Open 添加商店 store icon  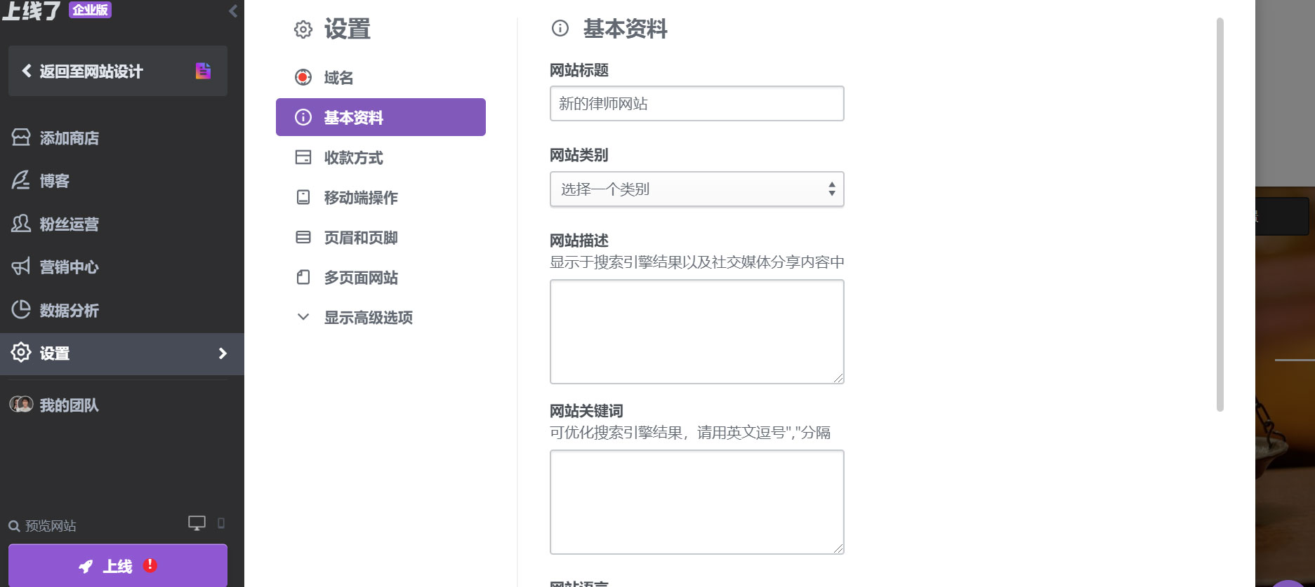point(21,137)
